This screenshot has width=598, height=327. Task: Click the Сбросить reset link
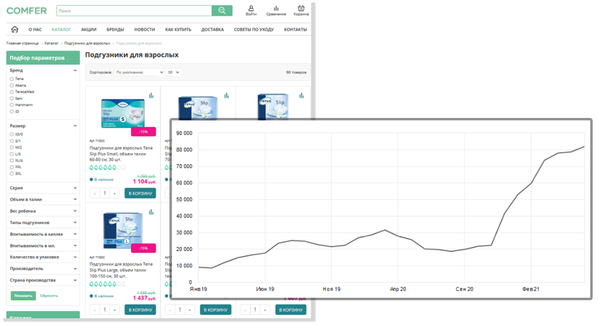(x=49, y=295)
